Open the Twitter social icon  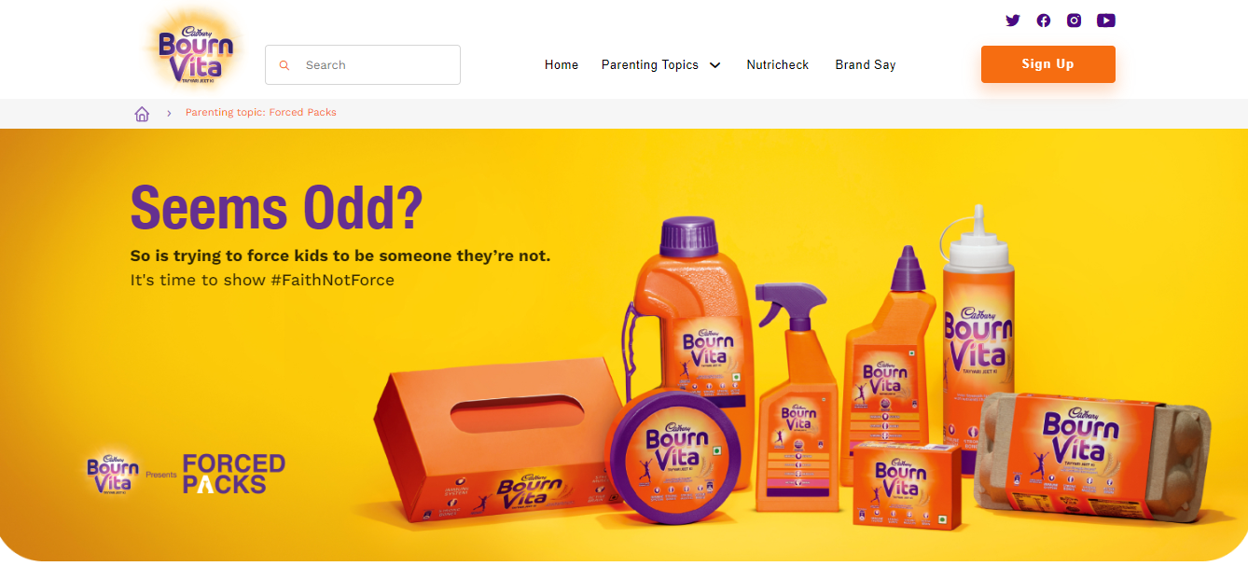[x=1013, y=21]
